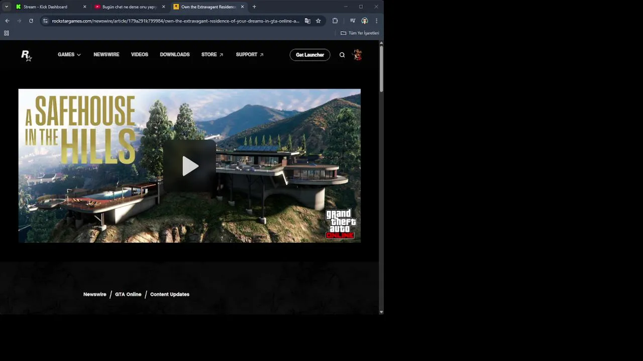This screenshot has height=361, width=643.
Task: Open the Rockstar Games logo home link
Action: tap(26, 55)
